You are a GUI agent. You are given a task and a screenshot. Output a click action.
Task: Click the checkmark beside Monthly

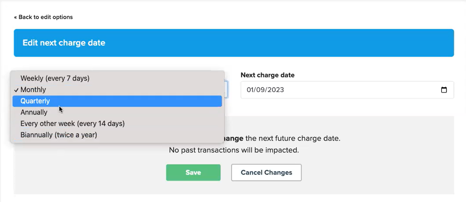click(16, 90)
